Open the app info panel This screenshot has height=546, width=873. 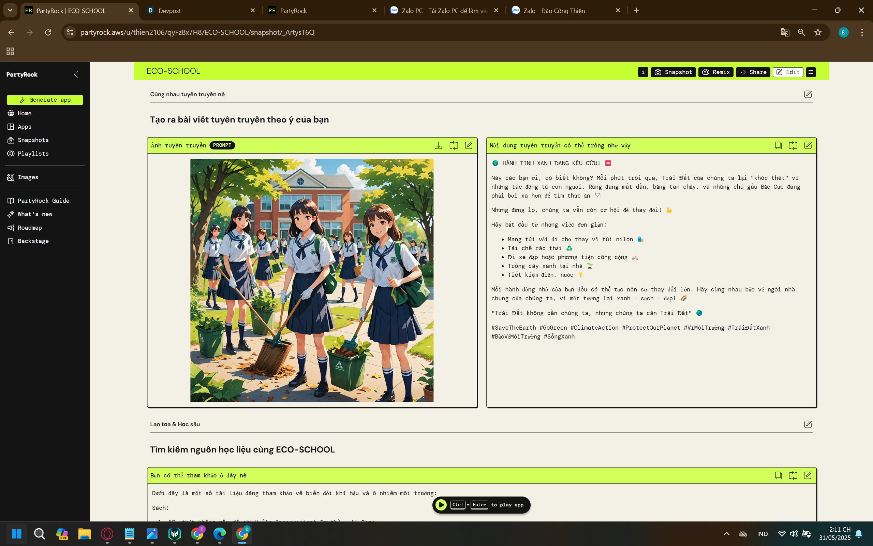(642, 72)
